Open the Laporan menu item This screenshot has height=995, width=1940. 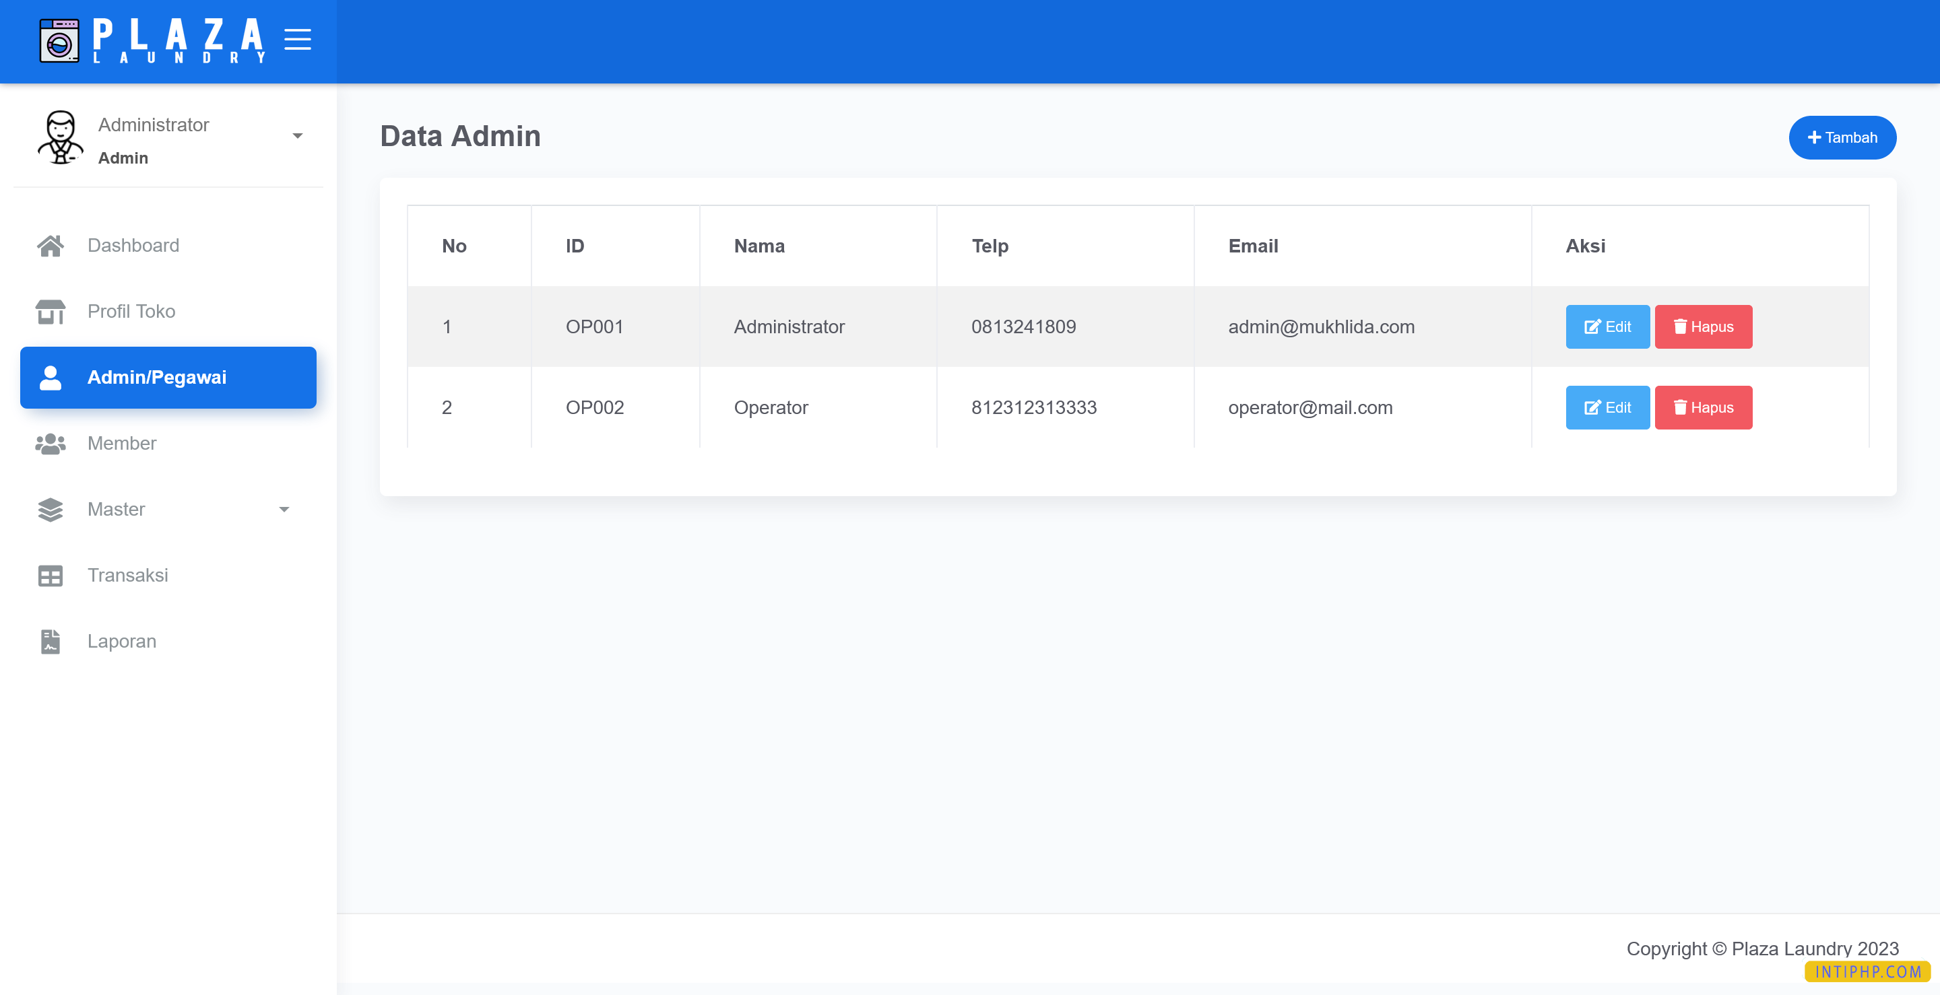pos(121,640)
